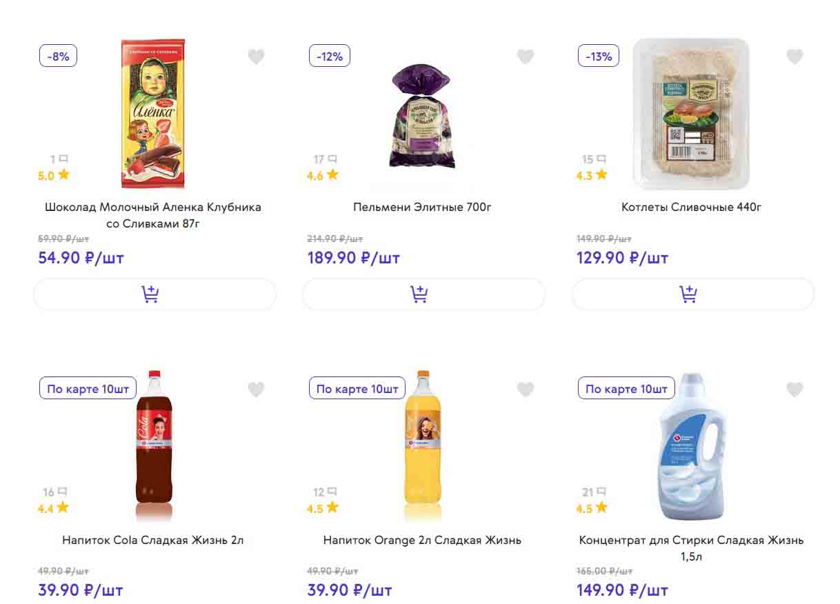Click heart icon on Напиток Cola card
The image size is (840, 604).
coord(256,390)
